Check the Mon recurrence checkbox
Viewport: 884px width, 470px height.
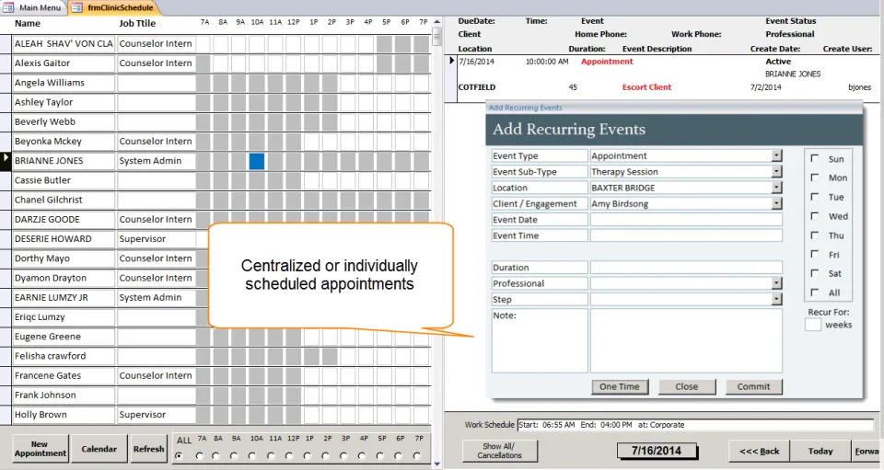click(x=815, y=178)
